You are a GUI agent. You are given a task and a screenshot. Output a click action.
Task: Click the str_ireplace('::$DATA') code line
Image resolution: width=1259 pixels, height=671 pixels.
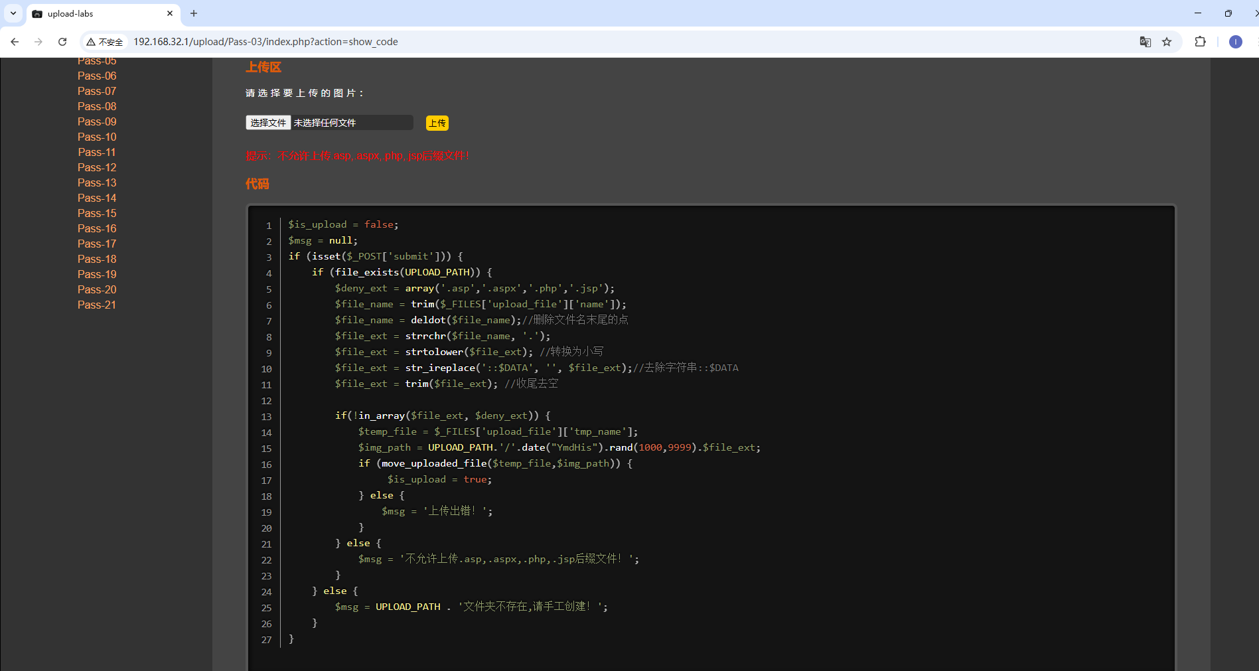(x=536, y=368)
